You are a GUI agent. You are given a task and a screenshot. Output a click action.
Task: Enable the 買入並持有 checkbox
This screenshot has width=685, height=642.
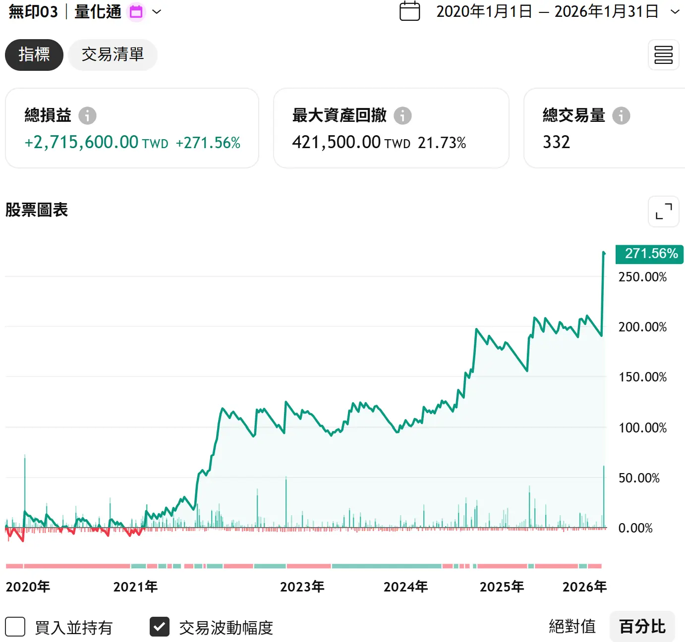(15, 627)
